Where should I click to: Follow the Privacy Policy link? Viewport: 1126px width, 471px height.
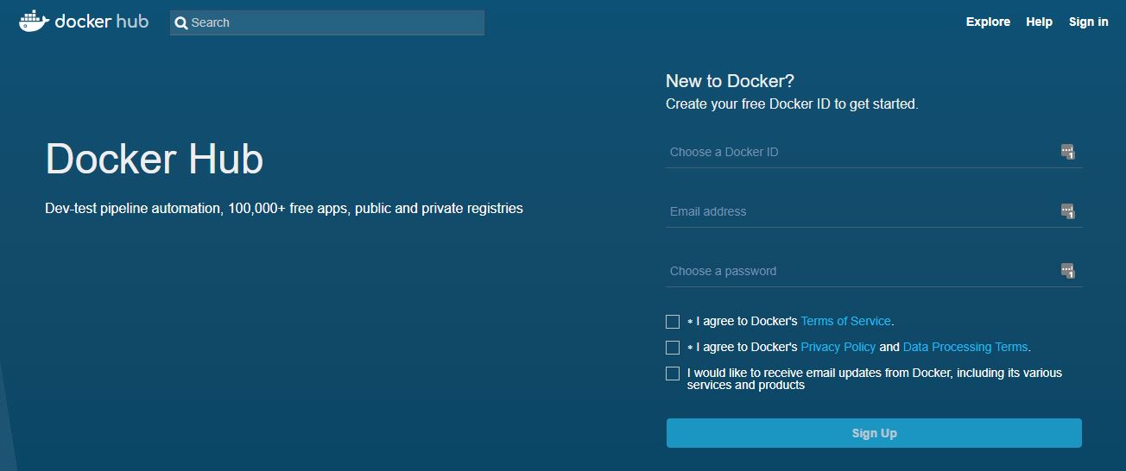click(838, 347)
